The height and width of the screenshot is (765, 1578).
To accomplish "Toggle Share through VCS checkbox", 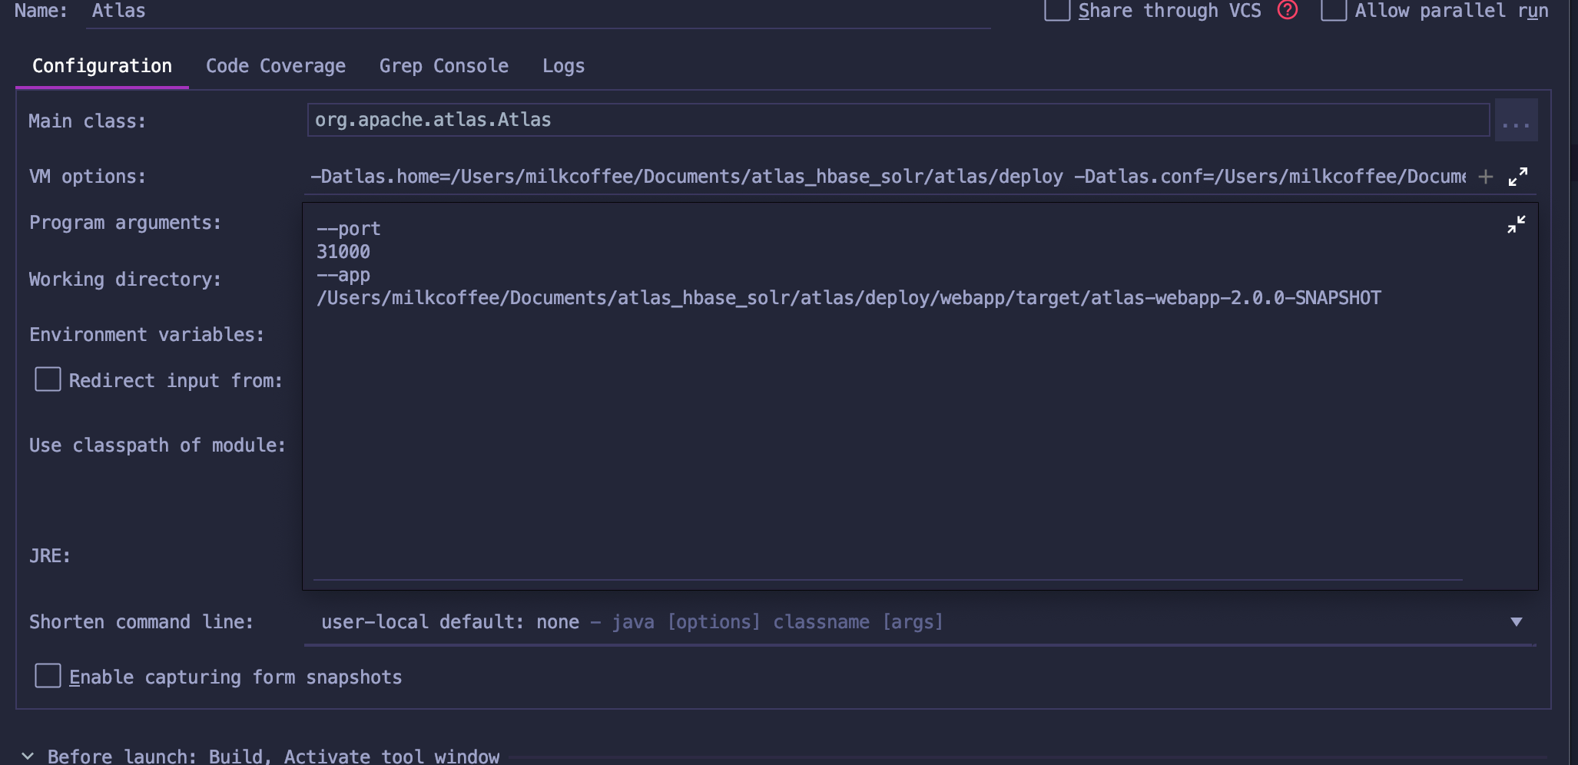I will (x=1057, y=10).
